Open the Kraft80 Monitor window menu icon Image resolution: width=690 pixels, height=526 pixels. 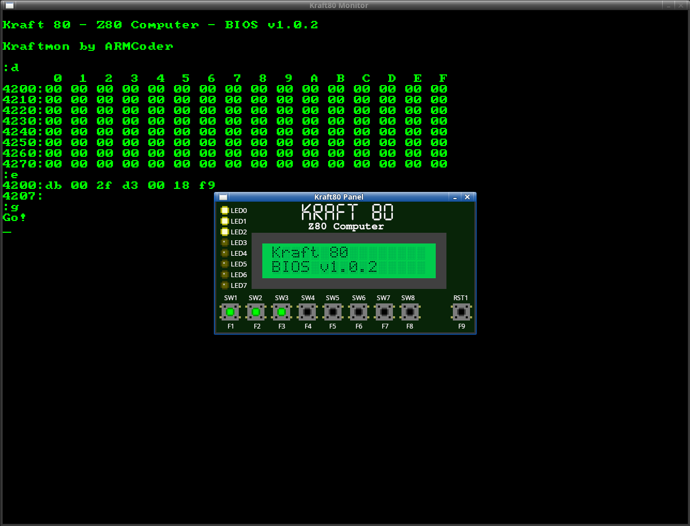[x=9, y=5]
